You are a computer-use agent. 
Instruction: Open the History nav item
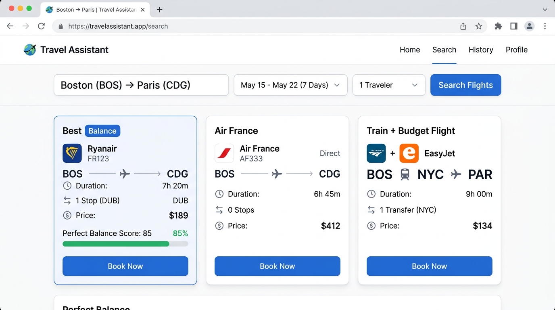coord(481,50)
